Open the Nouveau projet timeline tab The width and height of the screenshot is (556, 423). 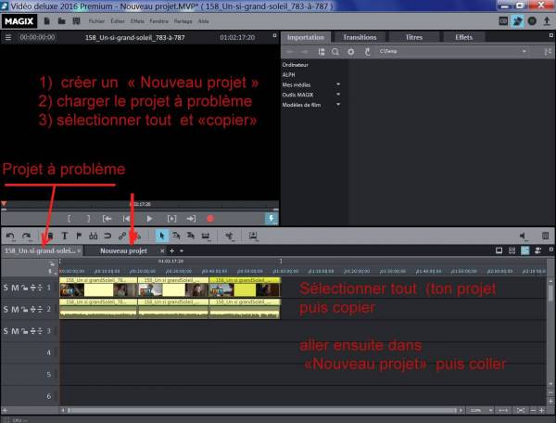click(x=123, y=250)
